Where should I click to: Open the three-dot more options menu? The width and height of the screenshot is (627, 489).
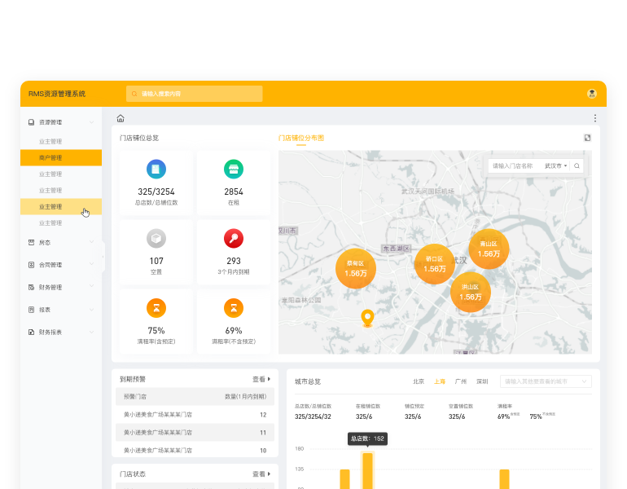tap(595, 118)
